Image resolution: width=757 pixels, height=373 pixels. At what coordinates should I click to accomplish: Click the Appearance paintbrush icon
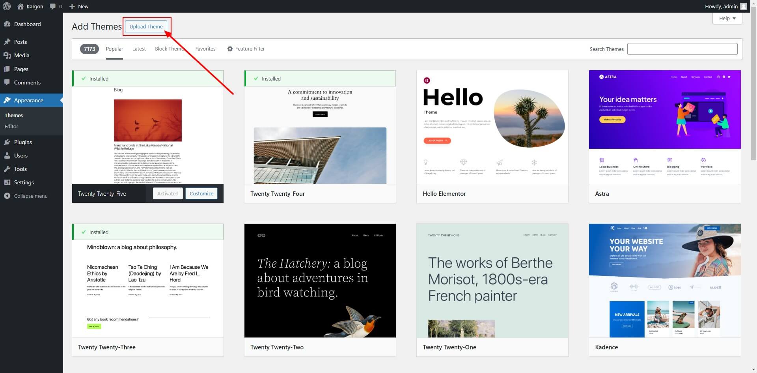pos(7,100)
